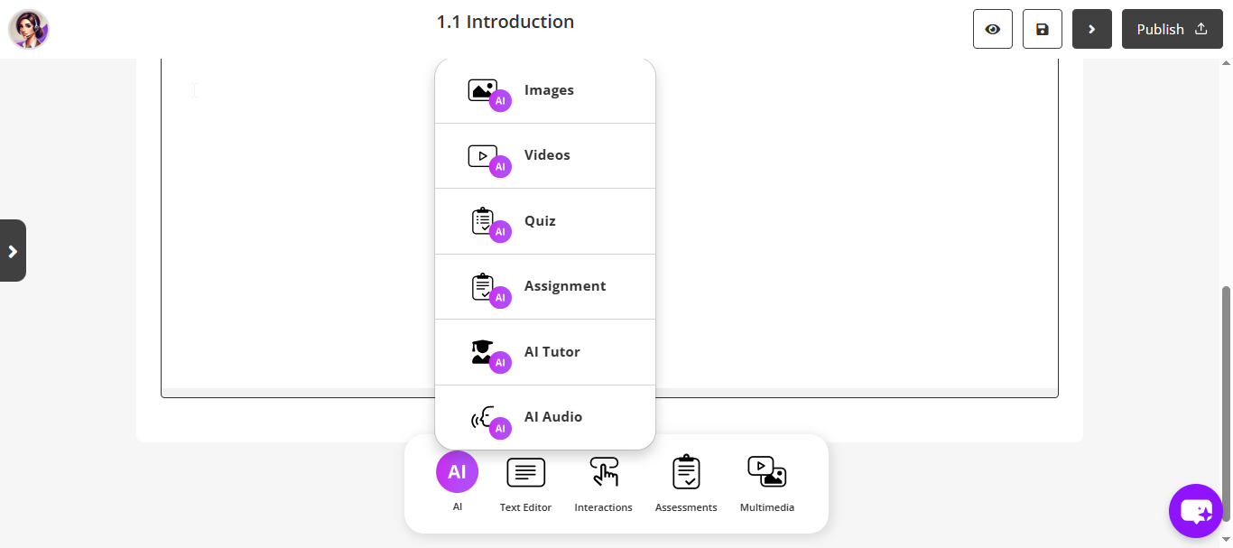Select AI Audio from the menu
The width and height of the screenshot is (1233, 548).
[545, 416]
